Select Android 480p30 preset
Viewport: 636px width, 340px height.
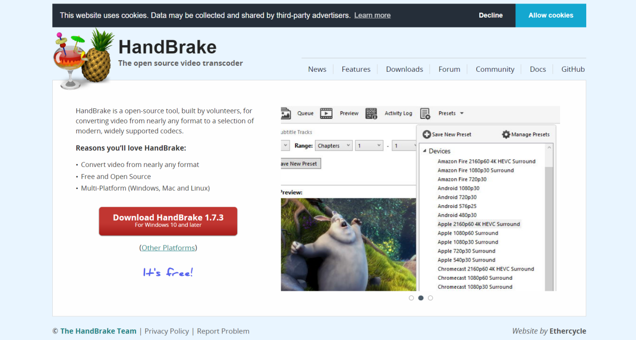[457, 215]
